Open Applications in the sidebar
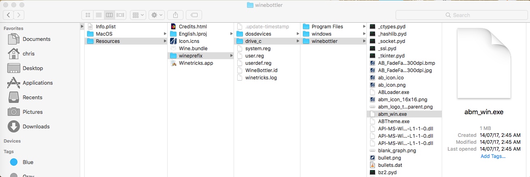This screenshot has height=177, width=530. click(38, 83)
